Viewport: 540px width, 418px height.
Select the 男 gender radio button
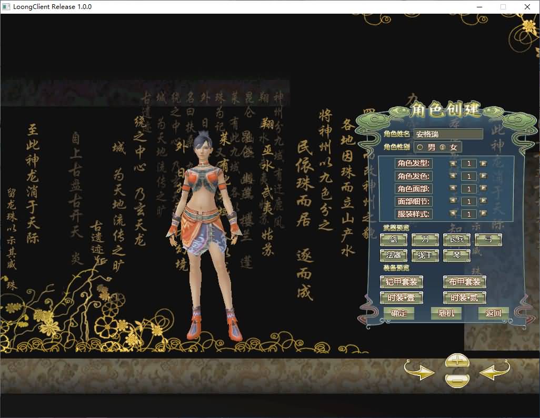[x=420, y=147]
